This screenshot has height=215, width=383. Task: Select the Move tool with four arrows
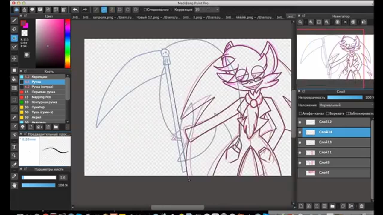coord(14,59)
